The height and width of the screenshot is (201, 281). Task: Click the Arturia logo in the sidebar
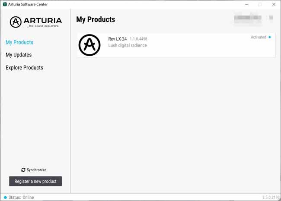pyautogui.click(x=35, y=22)
